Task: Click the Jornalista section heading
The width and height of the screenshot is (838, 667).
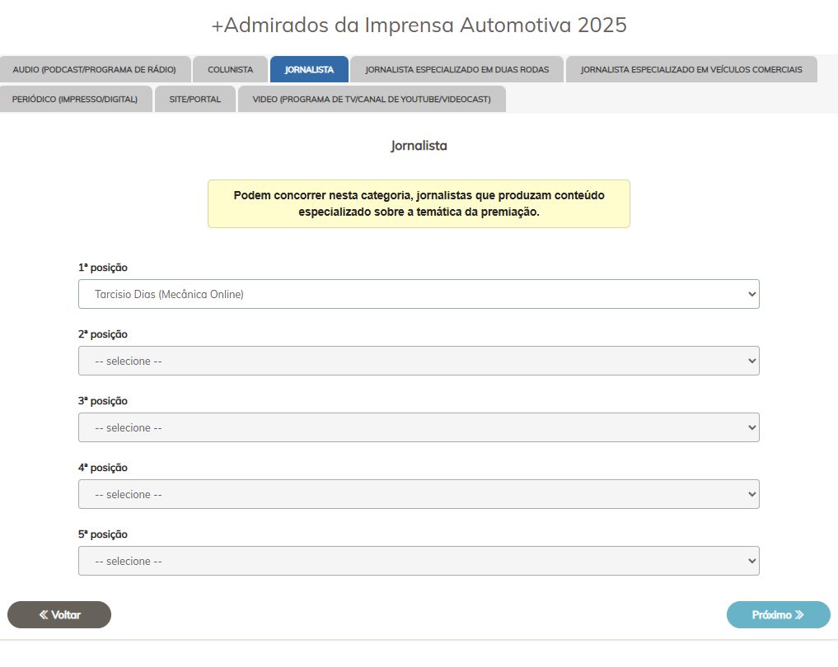Action: pyautogui.click(x=419, y=146)
